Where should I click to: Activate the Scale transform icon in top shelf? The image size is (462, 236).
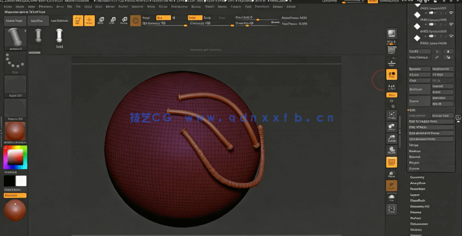click(112, 20)
